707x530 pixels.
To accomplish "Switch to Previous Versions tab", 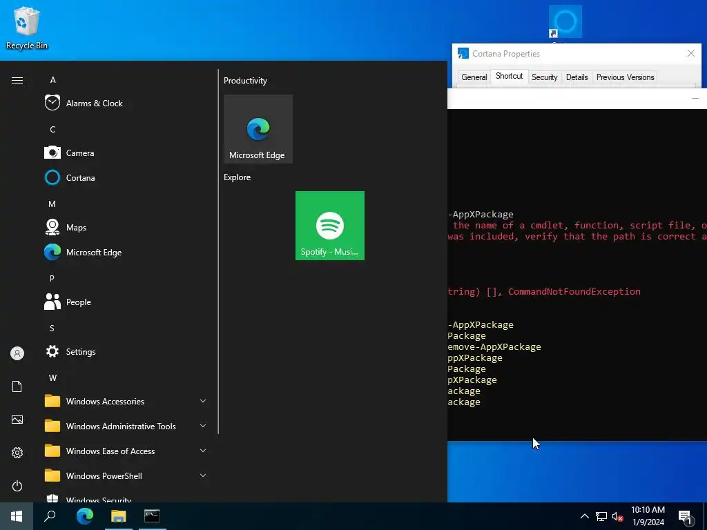I will [625, 77].
